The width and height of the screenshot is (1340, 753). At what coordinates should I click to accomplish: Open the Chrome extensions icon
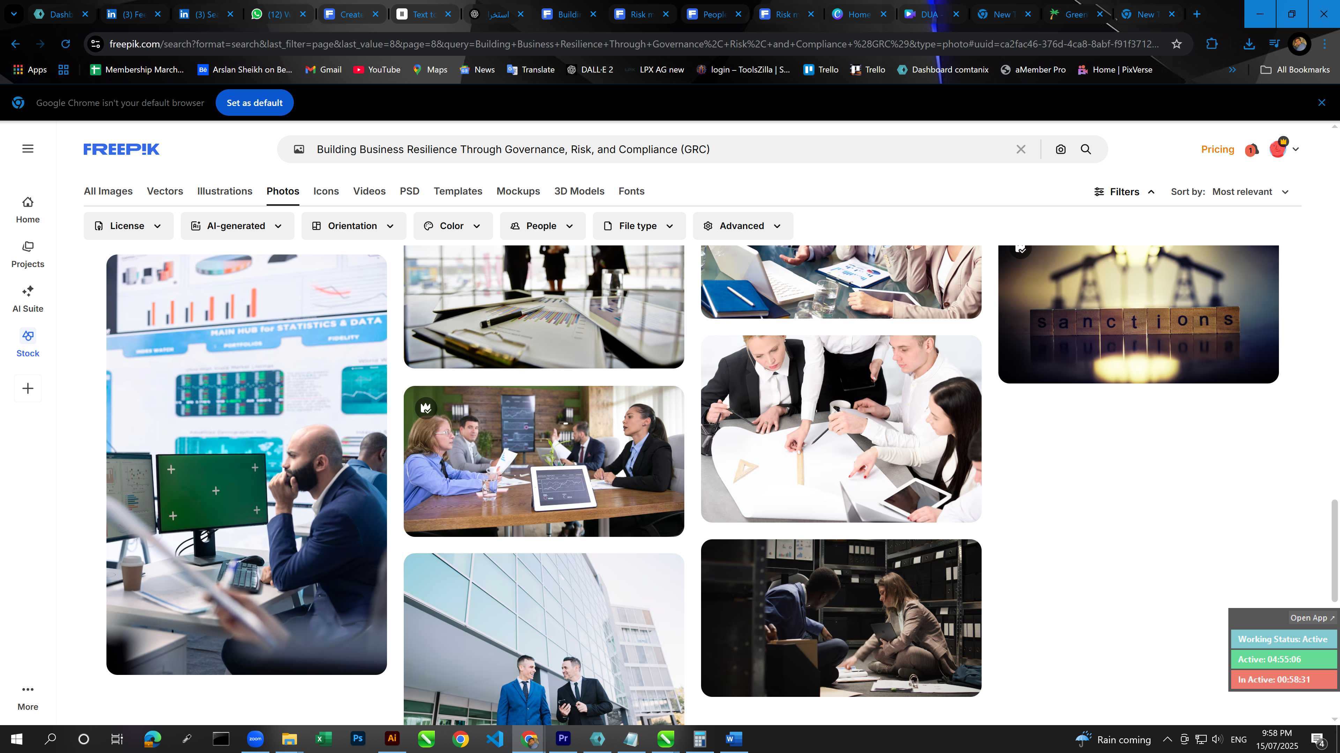1212,44
